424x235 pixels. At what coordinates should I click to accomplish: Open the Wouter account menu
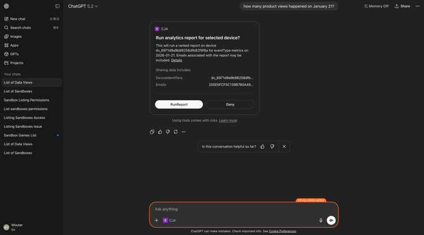pos(32,227)
